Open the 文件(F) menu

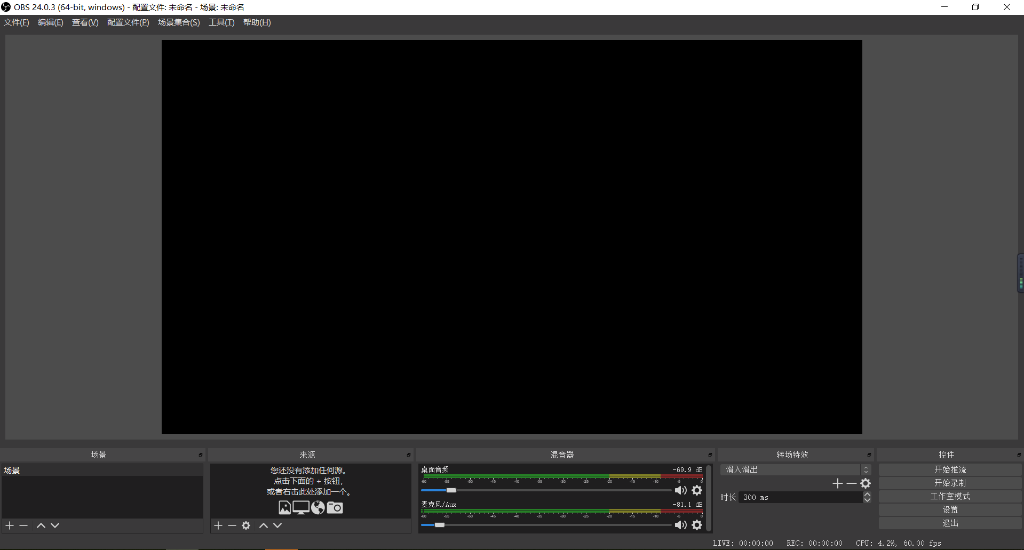tap(17, 22)
